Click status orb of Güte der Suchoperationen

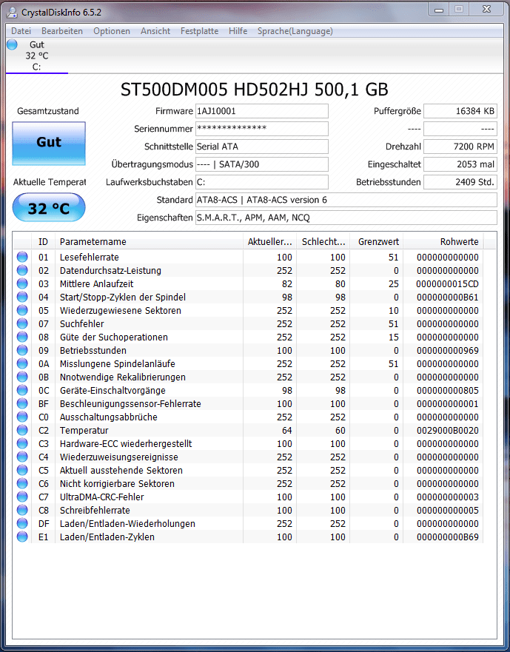(x=22, y=337)
